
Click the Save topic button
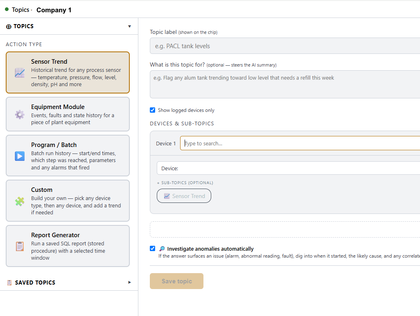(x=176, y=281)
